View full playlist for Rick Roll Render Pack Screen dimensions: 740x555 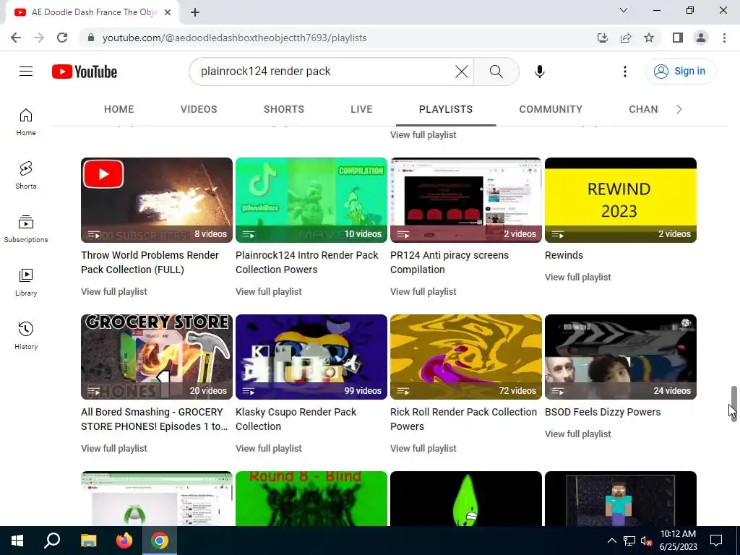click(x=423, y=448)
